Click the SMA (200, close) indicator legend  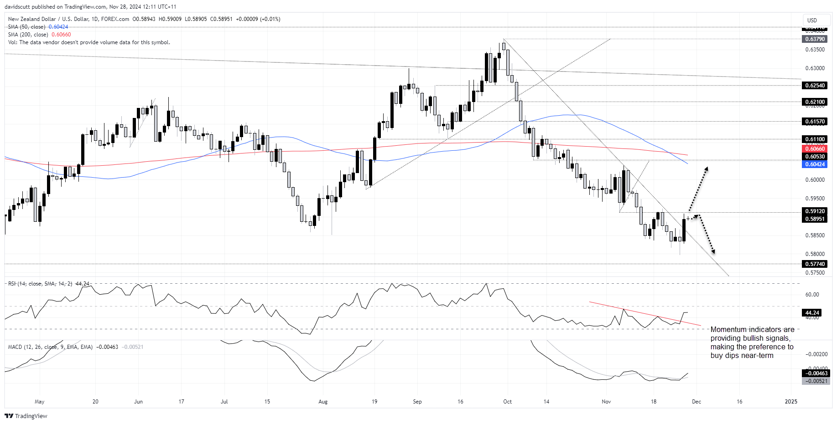click(39, 35)
